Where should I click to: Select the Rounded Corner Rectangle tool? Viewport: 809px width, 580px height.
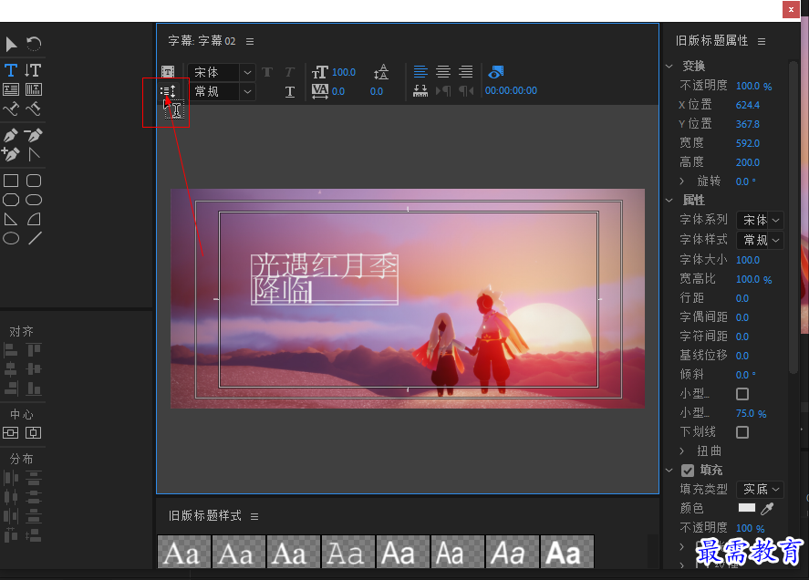click(34, 200)
